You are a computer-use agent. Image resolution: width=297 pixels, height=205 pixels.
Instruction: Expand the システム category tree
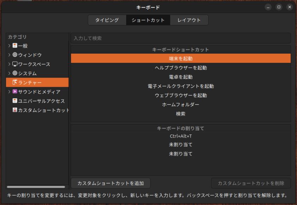point(9,73)
